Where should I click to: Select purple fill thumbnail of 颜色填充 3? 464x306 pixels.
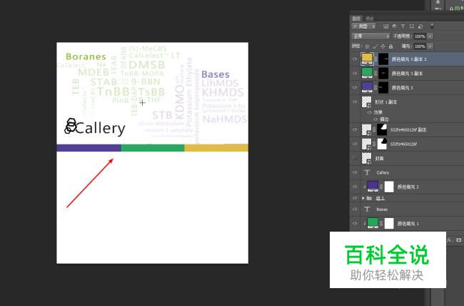point(367,87)
